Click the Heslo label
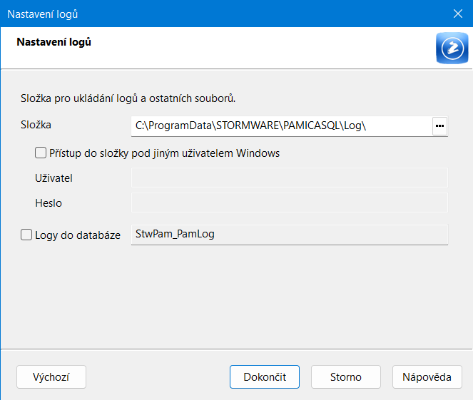The width and height of the screenshot is (473, 400). [x=49, y=203]
